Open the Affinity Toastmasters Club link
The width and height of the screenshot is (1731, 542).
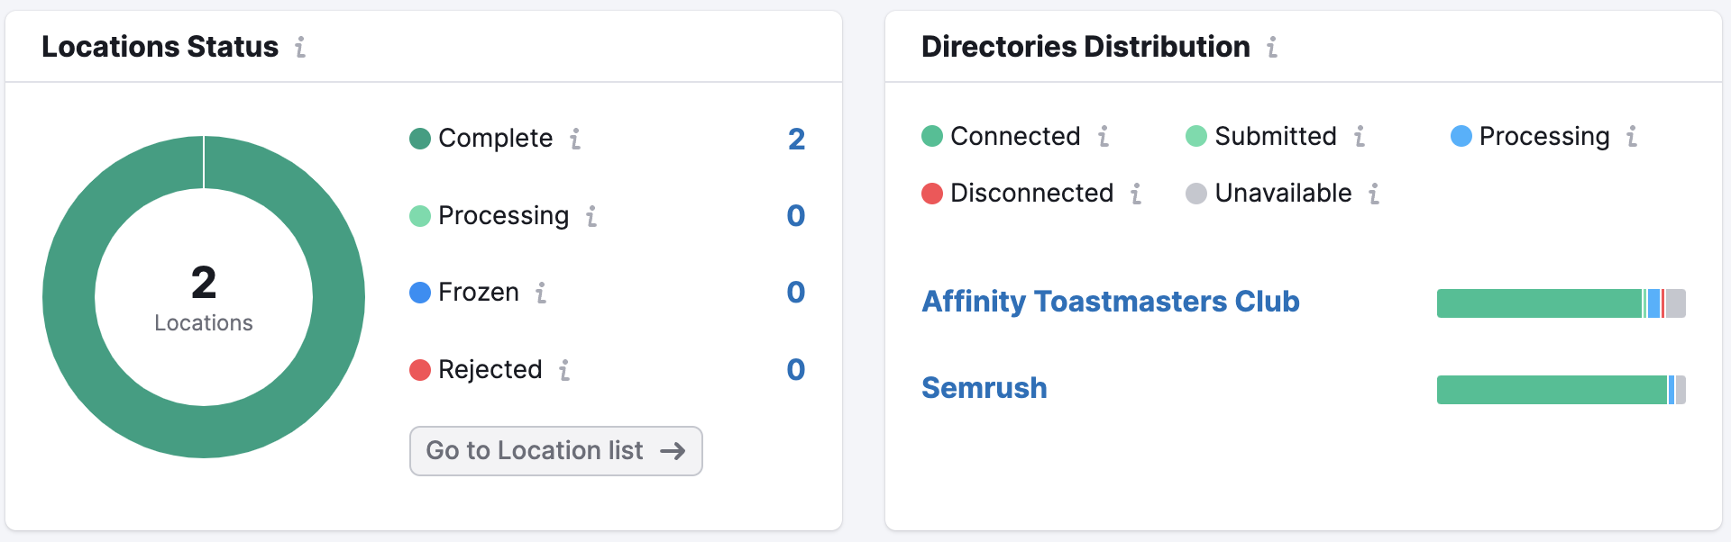click(1110, 302)
